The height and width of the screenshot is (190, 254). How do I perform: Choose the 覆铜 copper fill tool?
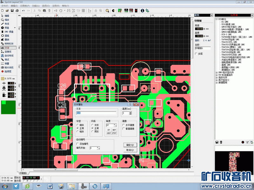7,40
